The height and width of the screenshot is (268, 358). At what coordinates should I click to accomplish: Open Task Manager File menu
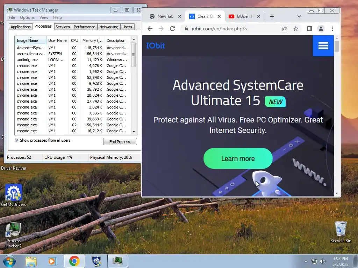[x=12, y=17]
